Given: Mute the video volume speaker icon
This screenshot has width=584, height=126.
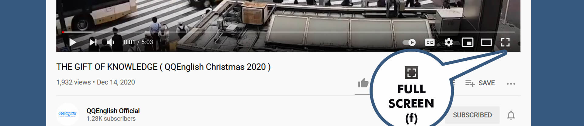Looking at the screenshot, I should click(x=110, y=42).
